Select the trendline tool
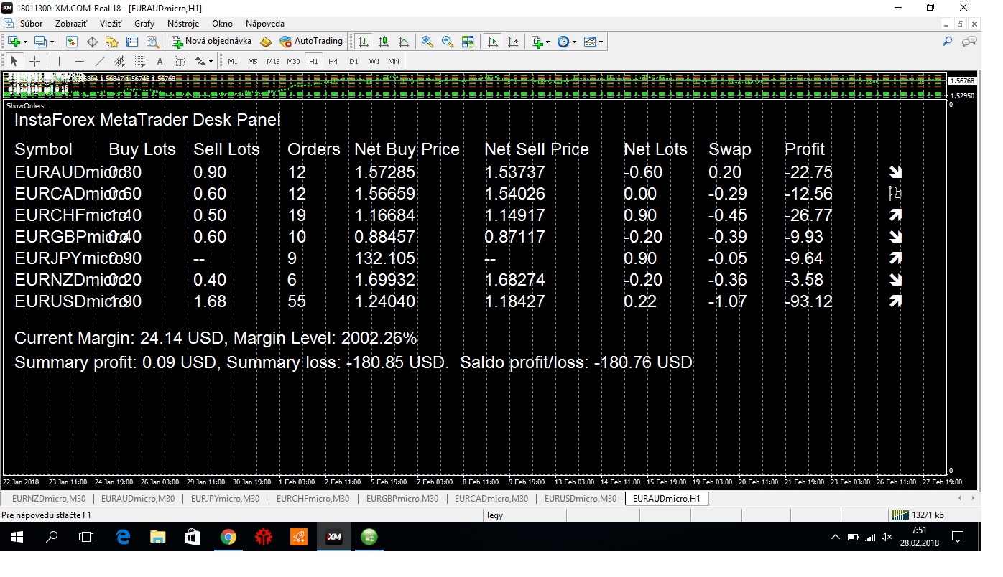Viewport: 1003px width, 577px height. 100,61
